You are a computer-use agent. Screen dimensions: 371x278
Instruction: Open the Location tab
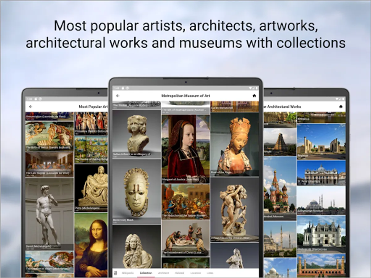pos(195,273)
